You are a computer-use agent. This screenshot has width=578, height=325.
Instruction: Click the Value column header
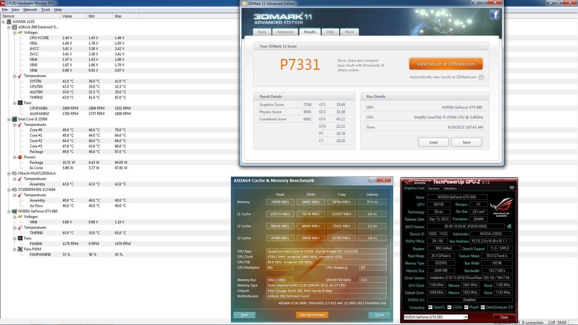click(x=73, y=16)
